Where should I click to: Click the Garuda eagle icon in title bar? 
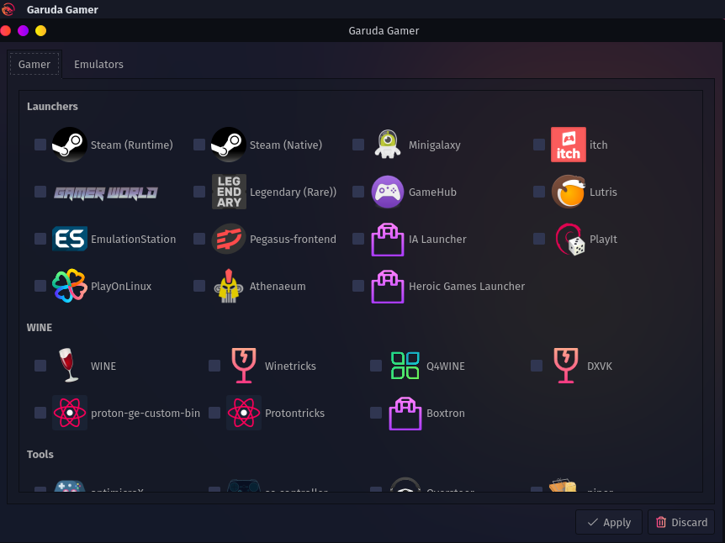coord(8,8)
